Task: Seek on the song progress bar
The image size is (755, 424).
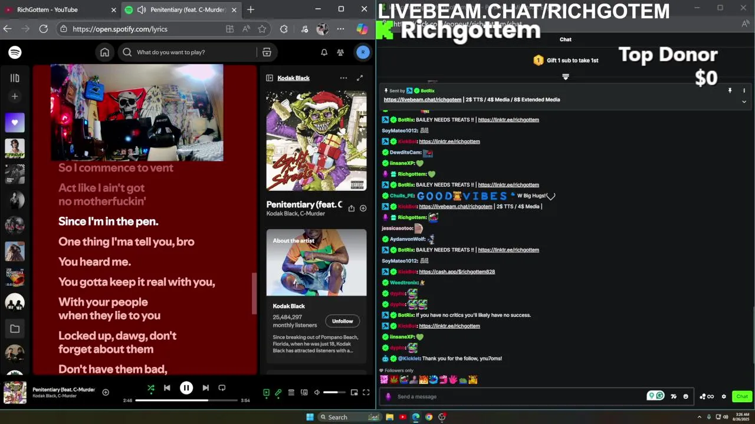Action: pos(186,400)
